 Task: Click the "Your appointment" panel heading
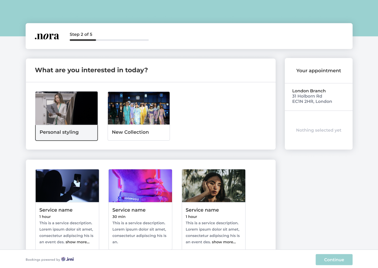click(319, 71)
